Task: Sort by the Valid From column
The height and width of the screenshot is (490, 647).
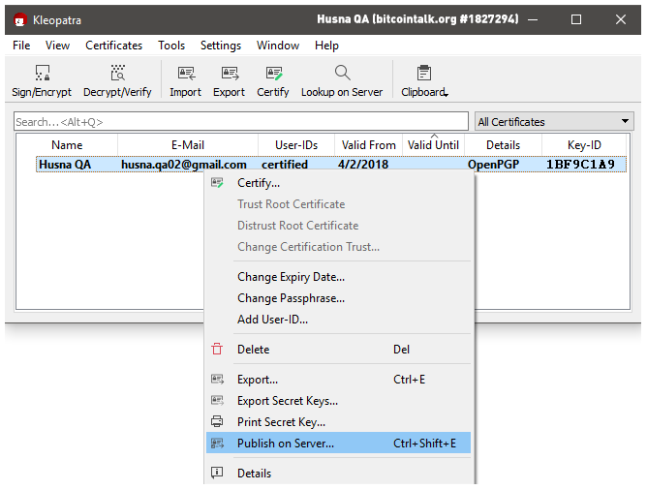Action: tap(368, 145)
